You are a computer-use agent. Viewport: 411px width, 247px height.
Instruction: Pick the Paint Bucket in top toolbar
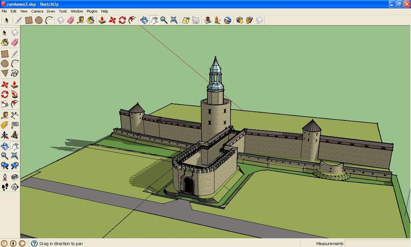pyautogui.click(x=90, y=20)
